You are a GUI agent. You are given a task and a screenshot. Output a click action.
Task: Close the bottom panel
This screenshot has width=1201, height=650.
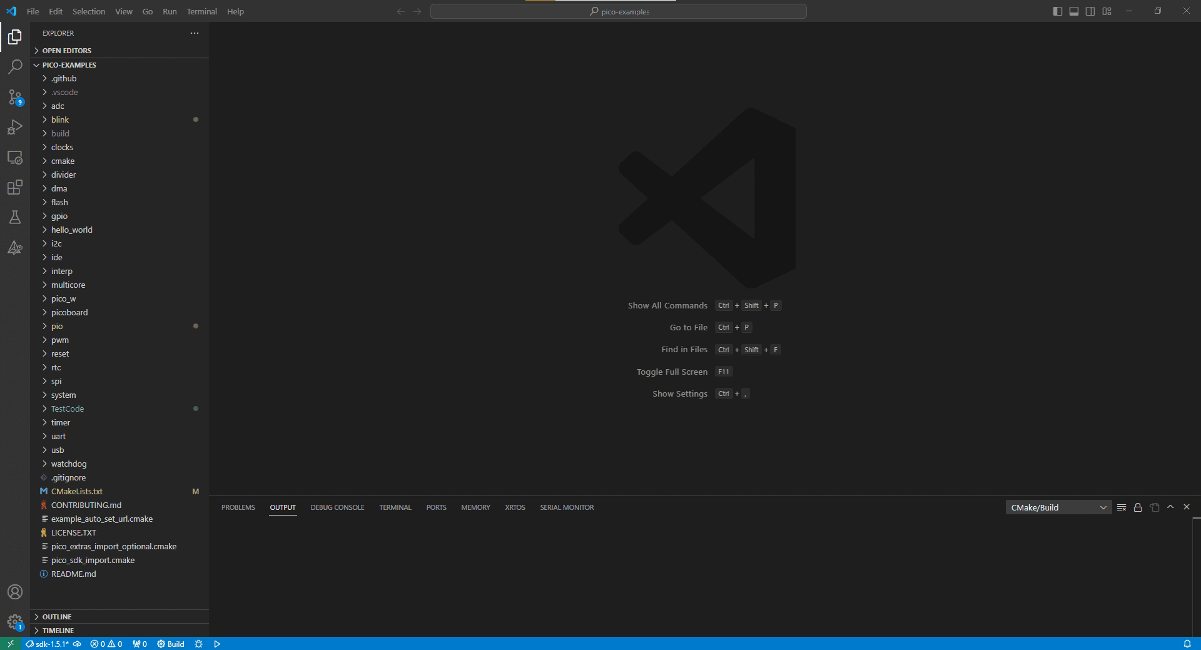click(x=1187, y=507)
